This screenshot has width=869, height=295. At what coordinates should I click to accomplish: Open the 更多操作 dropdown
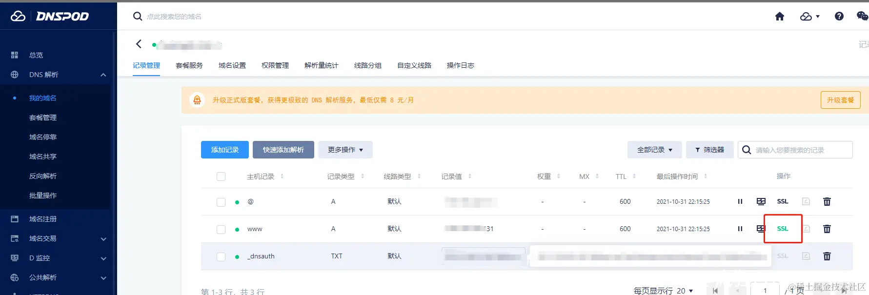[345, 150]
